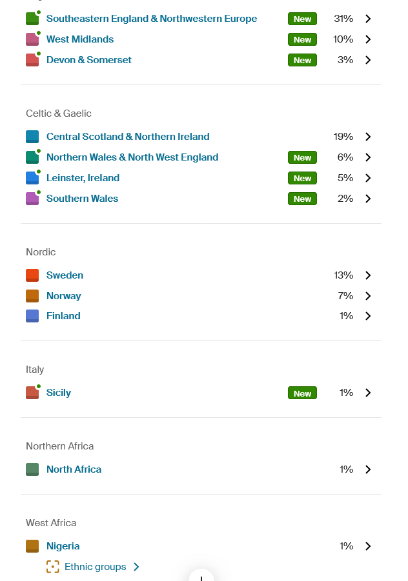Select the Northern Africa section heading

tap(60, 446)
